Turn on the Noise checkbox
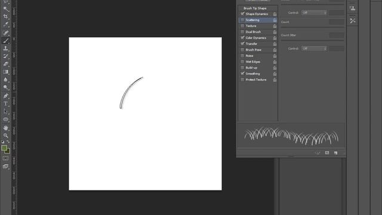This screenshot has height=215, width=382. click(242, 56)
